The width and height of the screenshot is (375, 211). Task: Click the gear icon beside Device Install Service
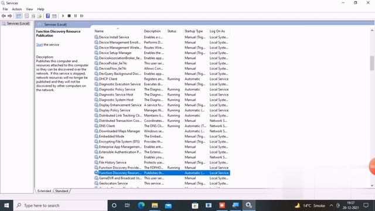coord(96,37)
